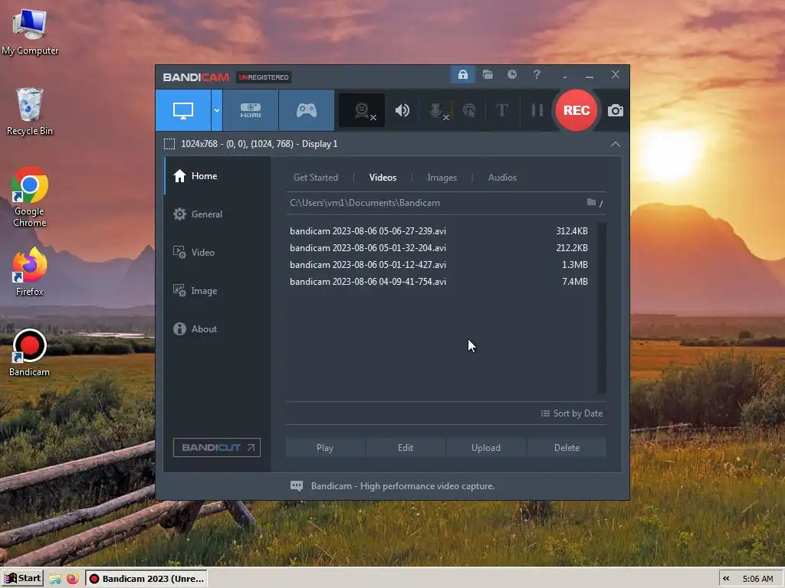Click the Delete button
Image resolution: width=785 pixels, height=588 pixels.
pos(567,448)
